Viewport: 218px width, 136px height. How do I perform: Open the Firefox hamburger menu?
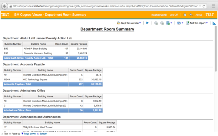pyautogui.click(x=213, y=6)
